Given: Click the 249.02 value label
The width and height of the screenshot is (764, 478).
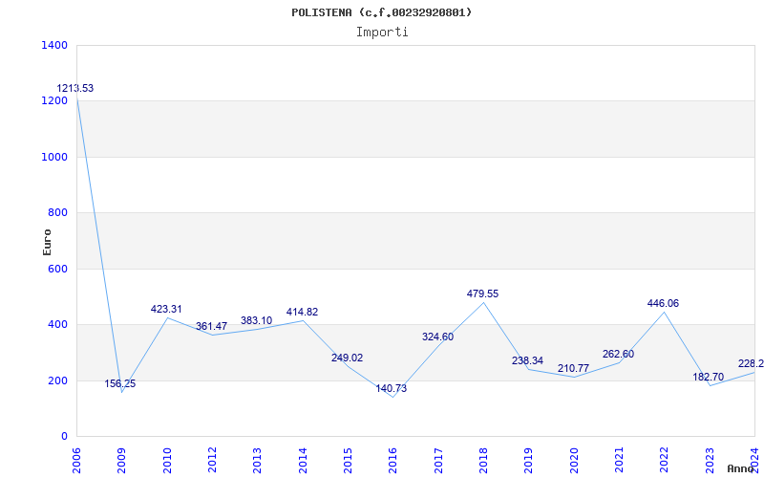Looking at the screenshot, I should pyautogui.click(x=347, y=358).
